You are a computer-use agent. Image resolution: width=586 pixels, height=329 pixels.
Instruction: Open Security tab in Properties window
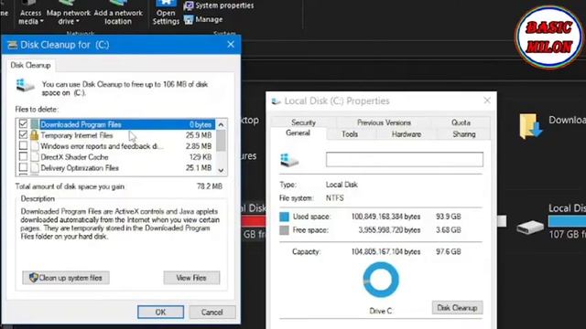(303, 122)
